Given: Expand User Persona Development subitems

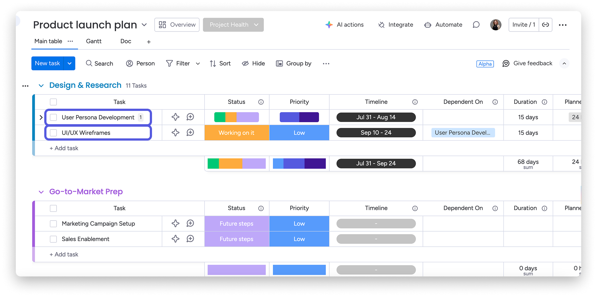Looking at the screenshot, I should point(41,117).
